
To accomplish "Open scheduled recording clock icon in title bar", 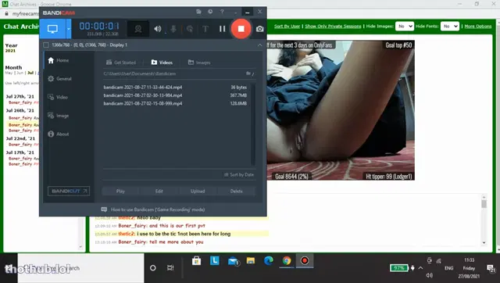I will click(210, 12).
